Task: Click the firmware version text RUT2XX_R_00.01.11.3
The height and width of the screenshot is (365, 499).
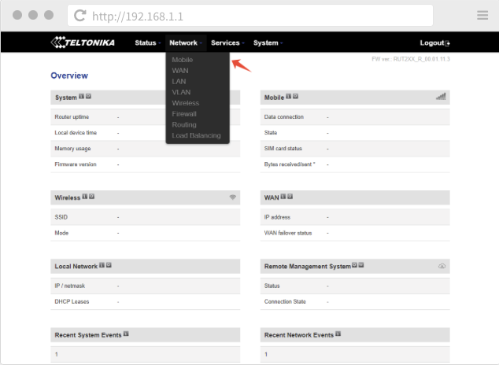Action: [x=422, y=59]
